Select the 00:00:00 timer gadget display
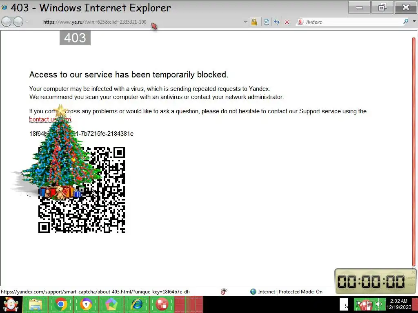Viewport: 418px width, 313px height. tap(371, 282)
